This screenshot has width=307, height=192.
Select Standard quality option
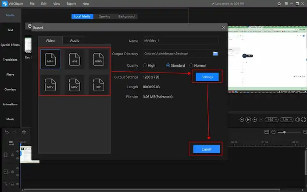coord(168,65)
